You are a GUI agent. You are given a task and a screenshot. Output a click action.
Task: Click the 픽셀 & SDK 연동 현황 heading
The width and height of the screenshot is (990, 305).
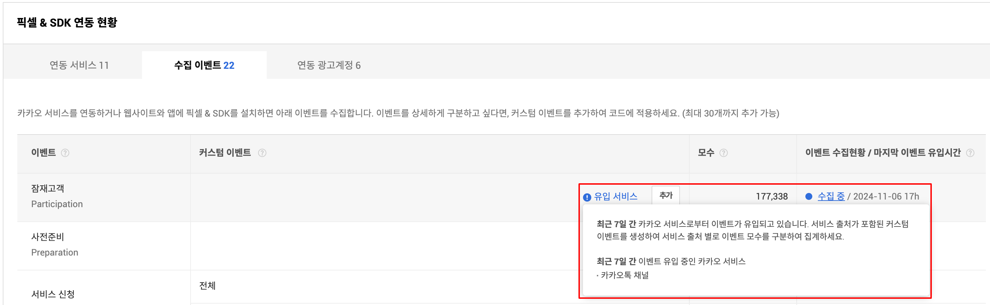pyautogui.click(x=67, y=22)
